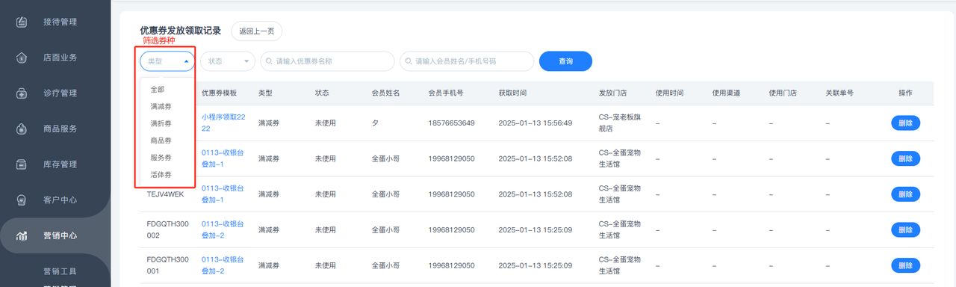Image resolution: width=956 pixels, height=287 pixels.
Task: Click the 库存管理 box icon
Action: 22,164
